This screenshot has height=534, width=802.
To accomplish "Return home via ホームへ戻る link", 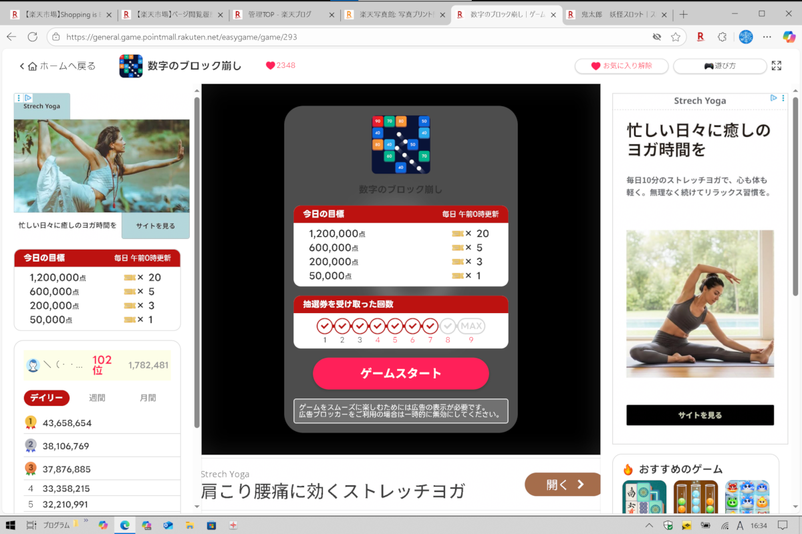I will tap(57, 66).
